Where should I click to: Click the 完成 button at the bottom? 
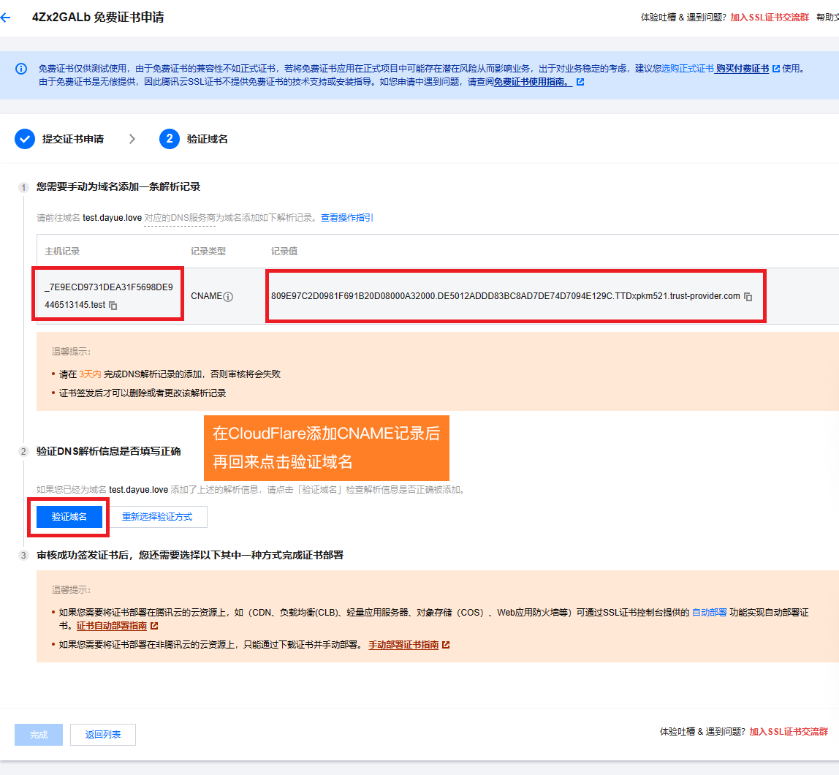click(x=39, y=735)
